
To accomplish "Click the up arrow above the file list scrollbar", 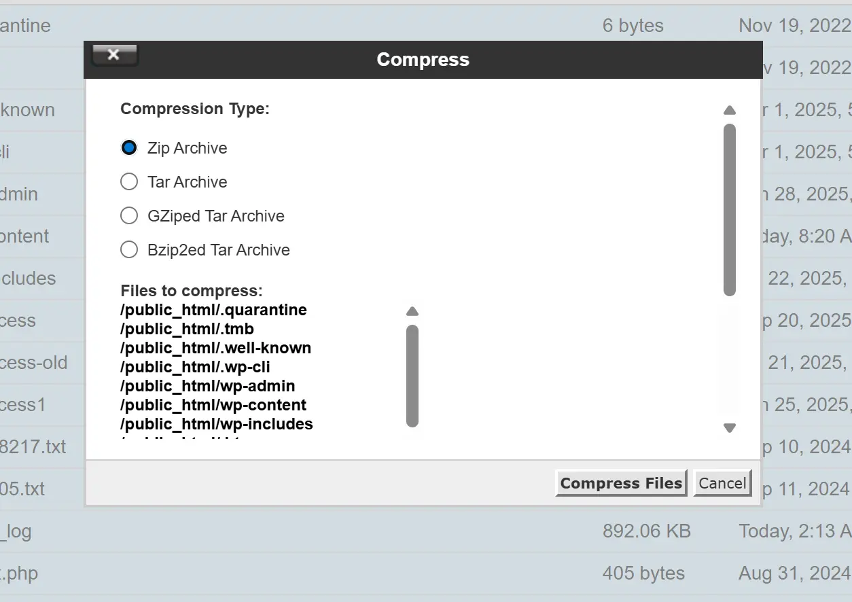I will click(412, 311).
